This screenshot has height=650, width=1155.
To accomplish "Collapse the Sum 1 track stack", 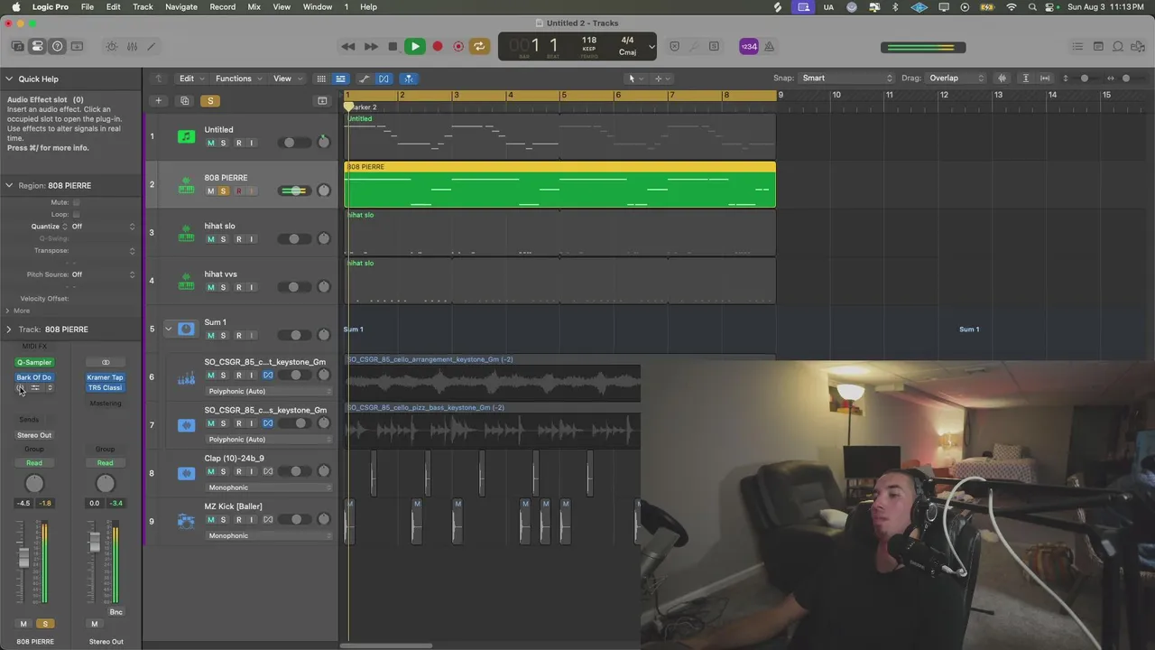I will [x=168, y=329].
